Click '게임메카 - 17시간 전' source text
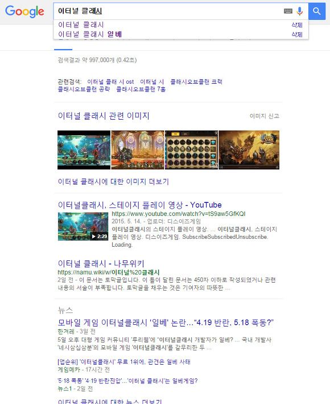 pos(84,370)
